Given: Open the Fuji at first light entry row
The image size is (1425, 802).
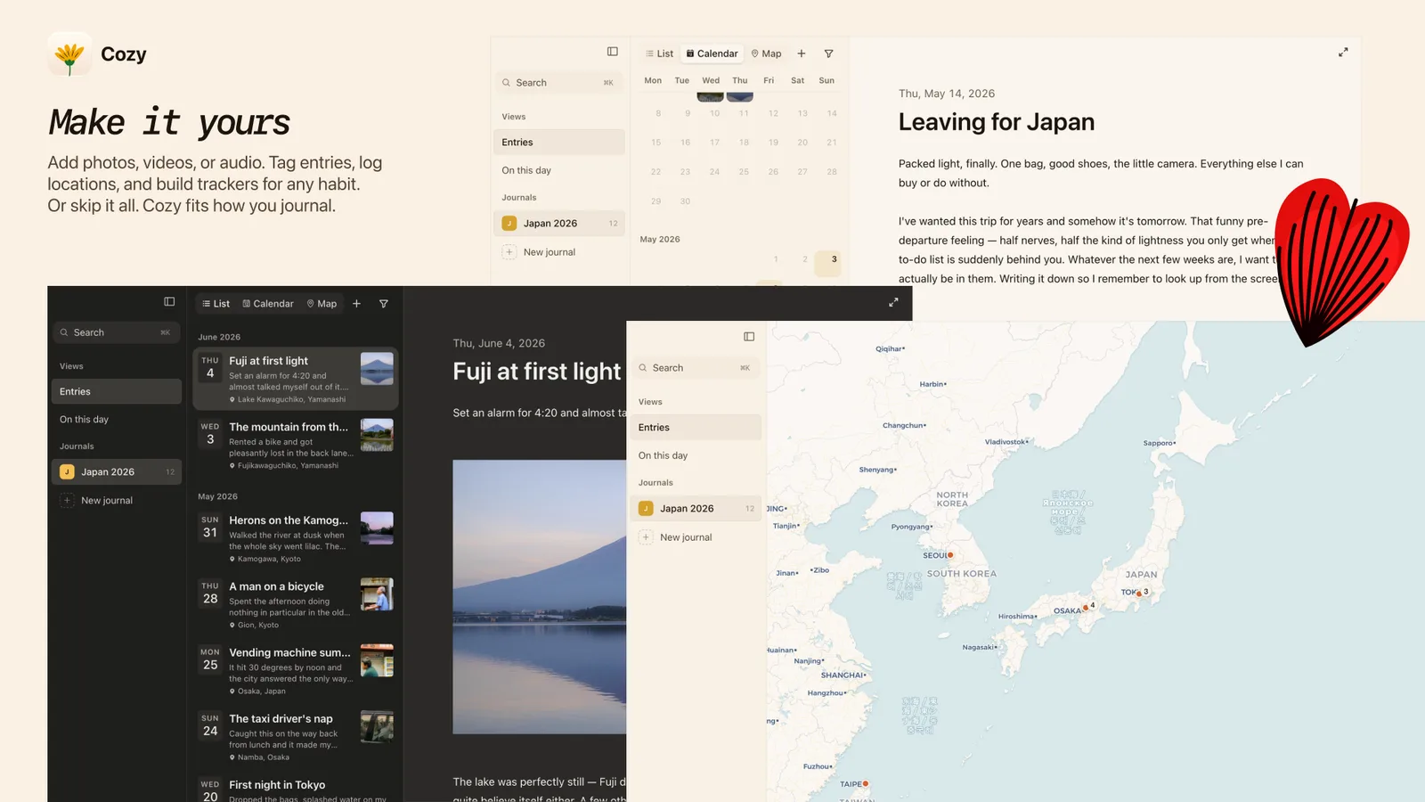Looking at the screenshot, I should pyautogui.click(x=296, y=379).
